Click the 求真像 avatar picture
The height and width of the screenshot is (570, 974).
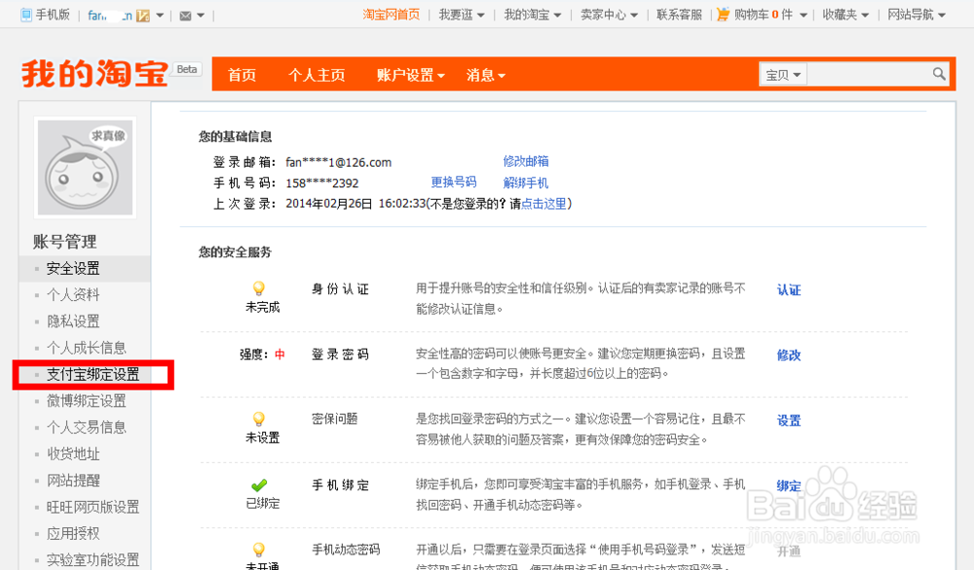coord(85,168)
